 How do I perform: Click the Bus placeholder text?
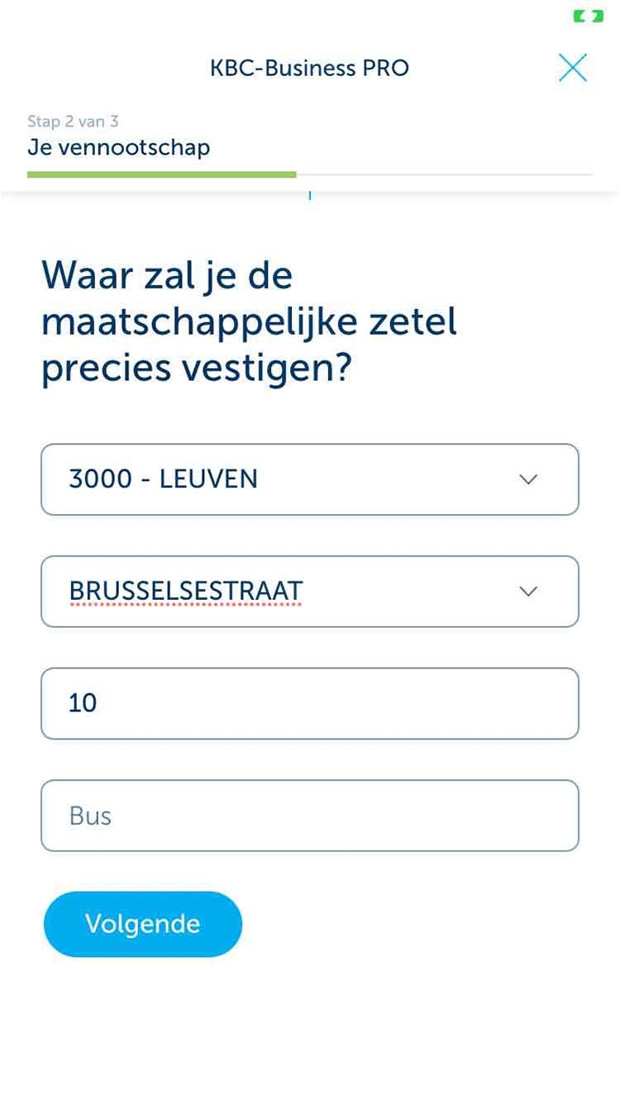(x=90, y=816)
